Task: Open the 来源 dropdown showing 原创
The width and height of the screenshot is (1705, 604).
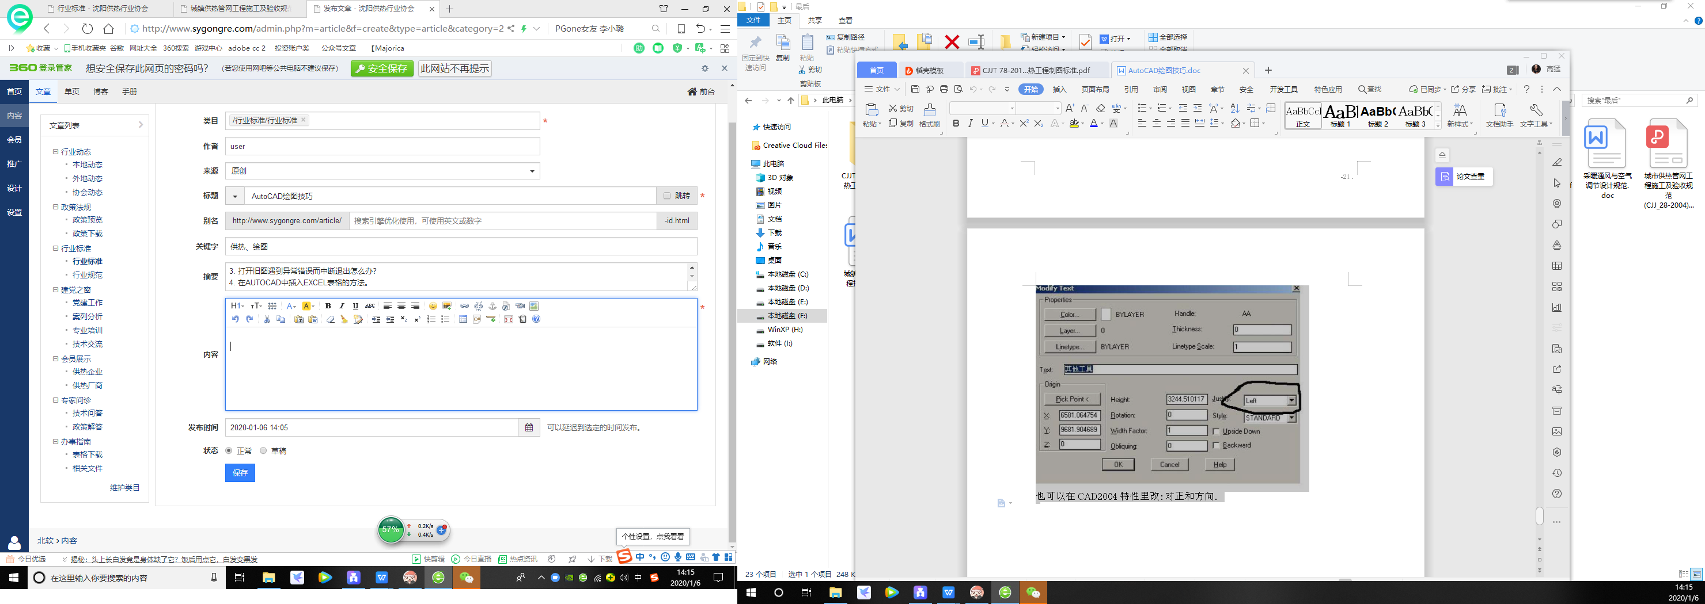Action: coord(382,171)
